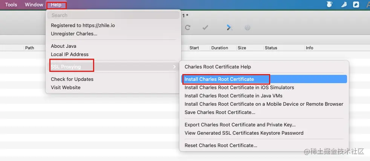The width and height of the screenshot is (370, 161).
Task: View Generated SSL Certificates Keystore Password
Action: (264, 133)
